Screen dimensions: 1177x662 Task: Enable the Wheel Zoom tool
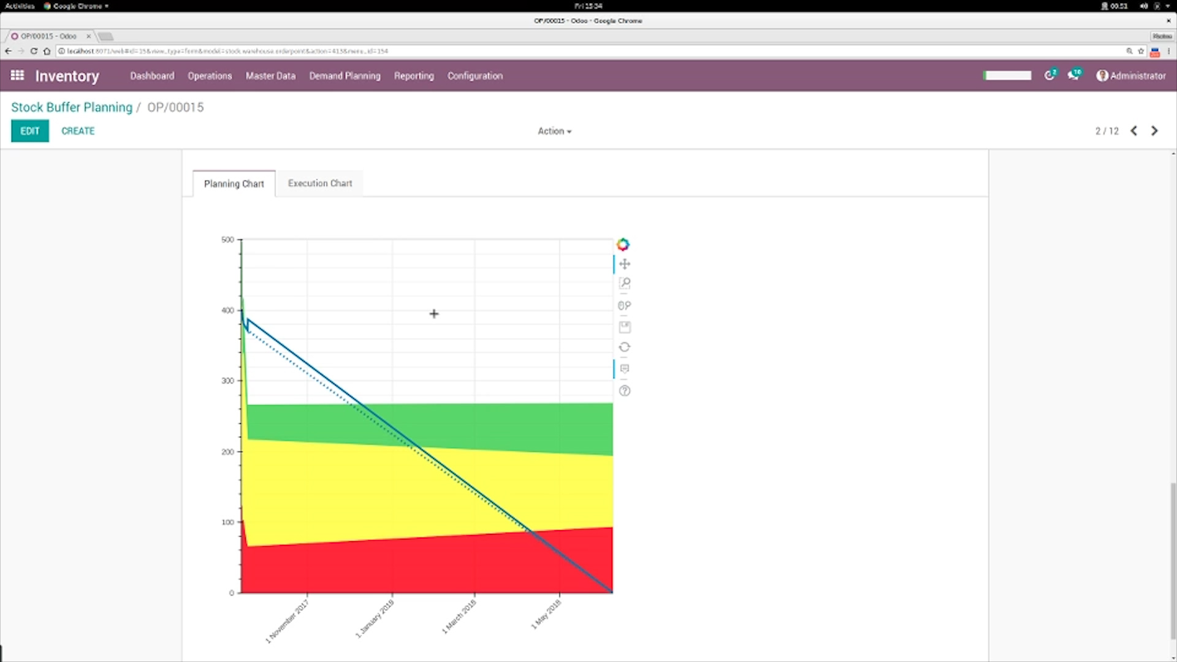coord(624,305)
